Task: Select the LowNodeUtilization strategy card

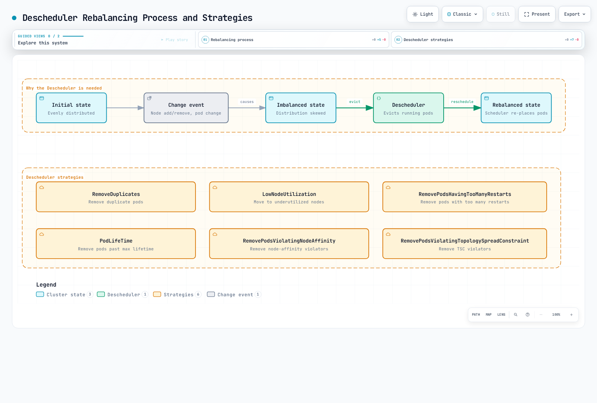Action: coord(289,197)
